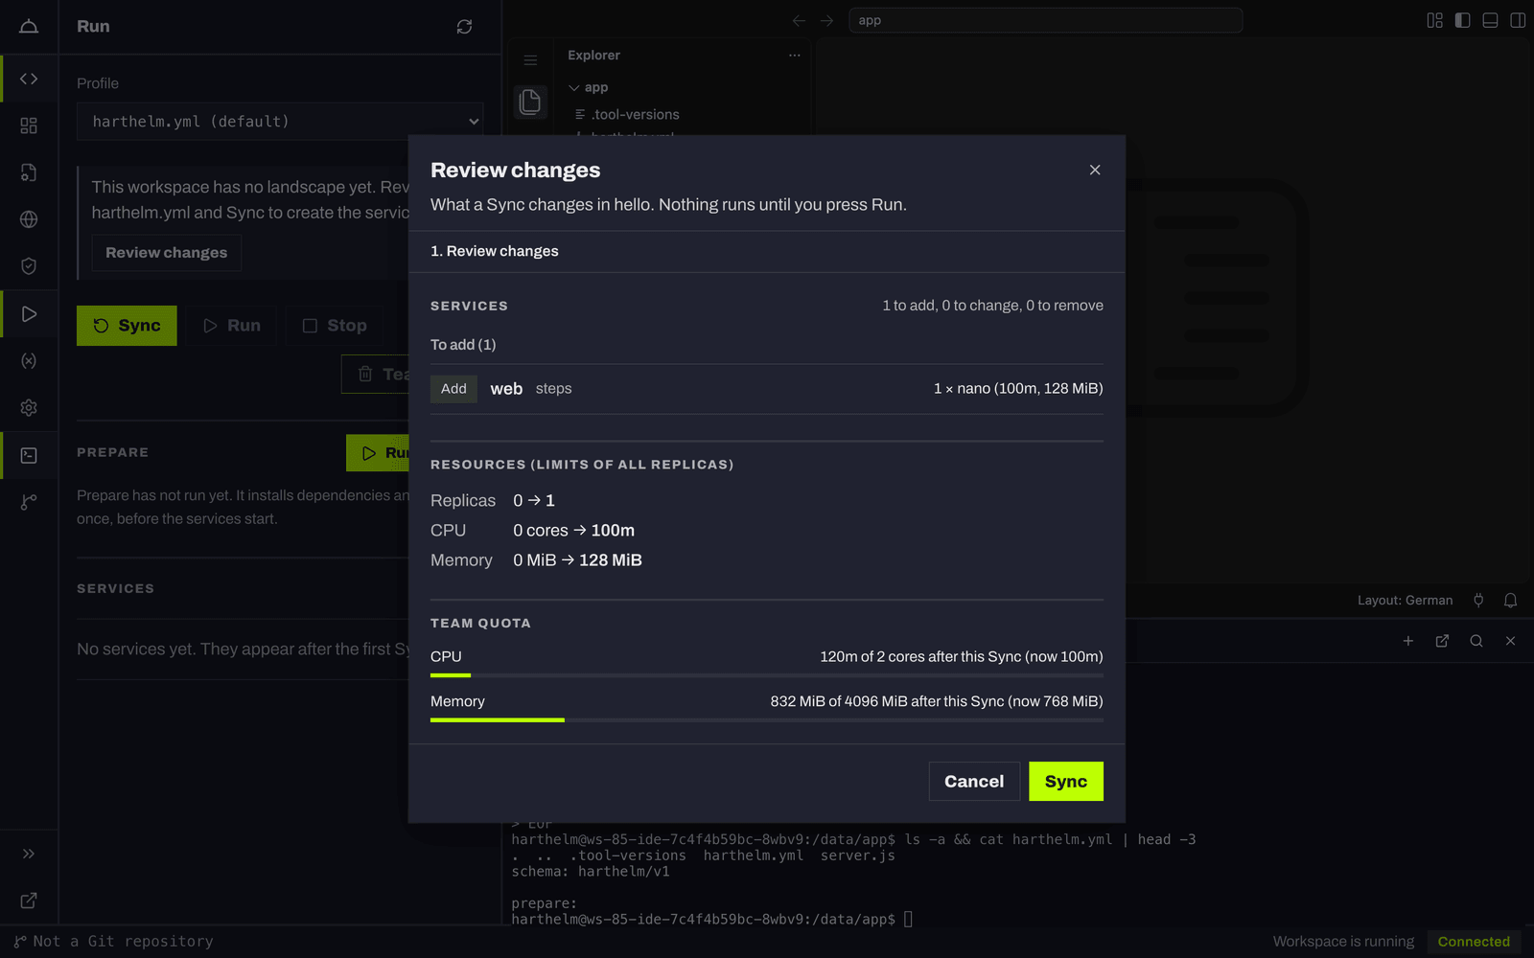This screenshot has height=958, width=1534.
Task: Open the terminal sidebar icon
Action: 29,455
